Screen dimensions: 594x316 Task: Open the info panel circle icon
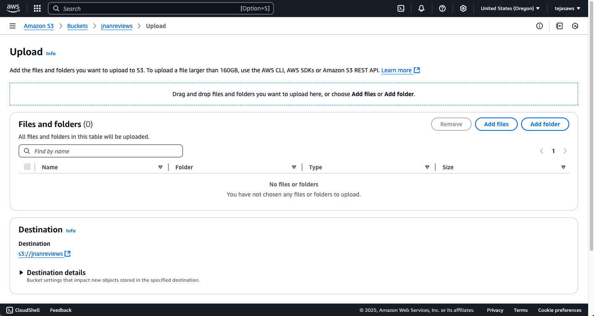pyautogui.click(x=540, y=26)
